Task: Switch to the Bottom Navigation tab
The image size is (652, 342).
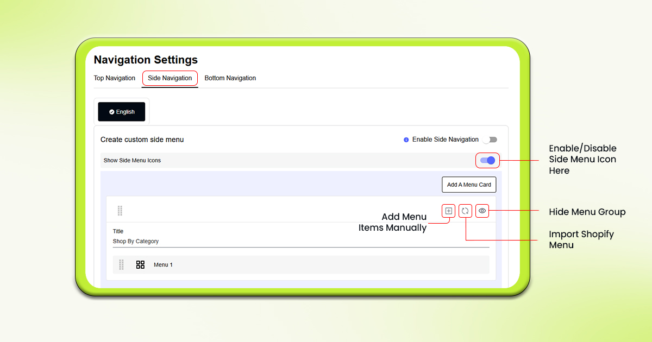Action: pos(230,78)
